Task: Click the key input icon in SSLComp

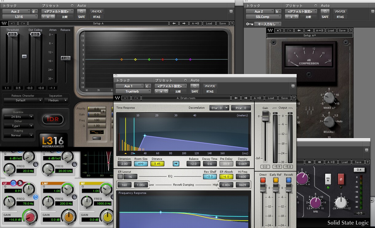Action: tap(250, 24)
